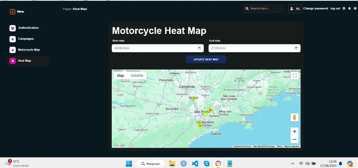Viewport: 358px width, 168px height.
Task: Open Start date calendar picker
Action: click(x=199, y=48)
